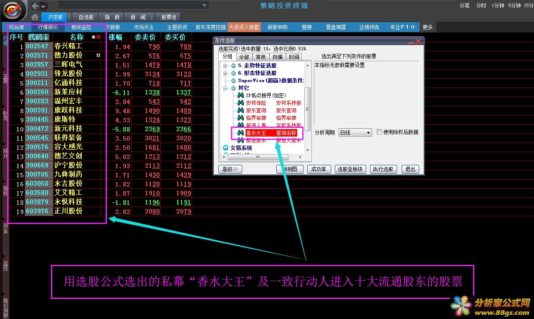Screen dimensions: 534x319
Task: Click binoculars icon of SP低点搜寻(加密)
Action: coord(240,95)
